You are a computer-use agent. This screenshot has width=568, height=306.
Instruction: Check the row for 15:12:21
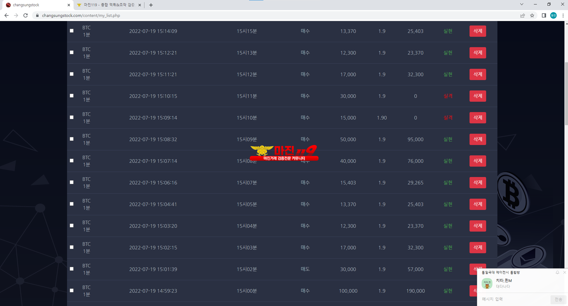[71, 52]
